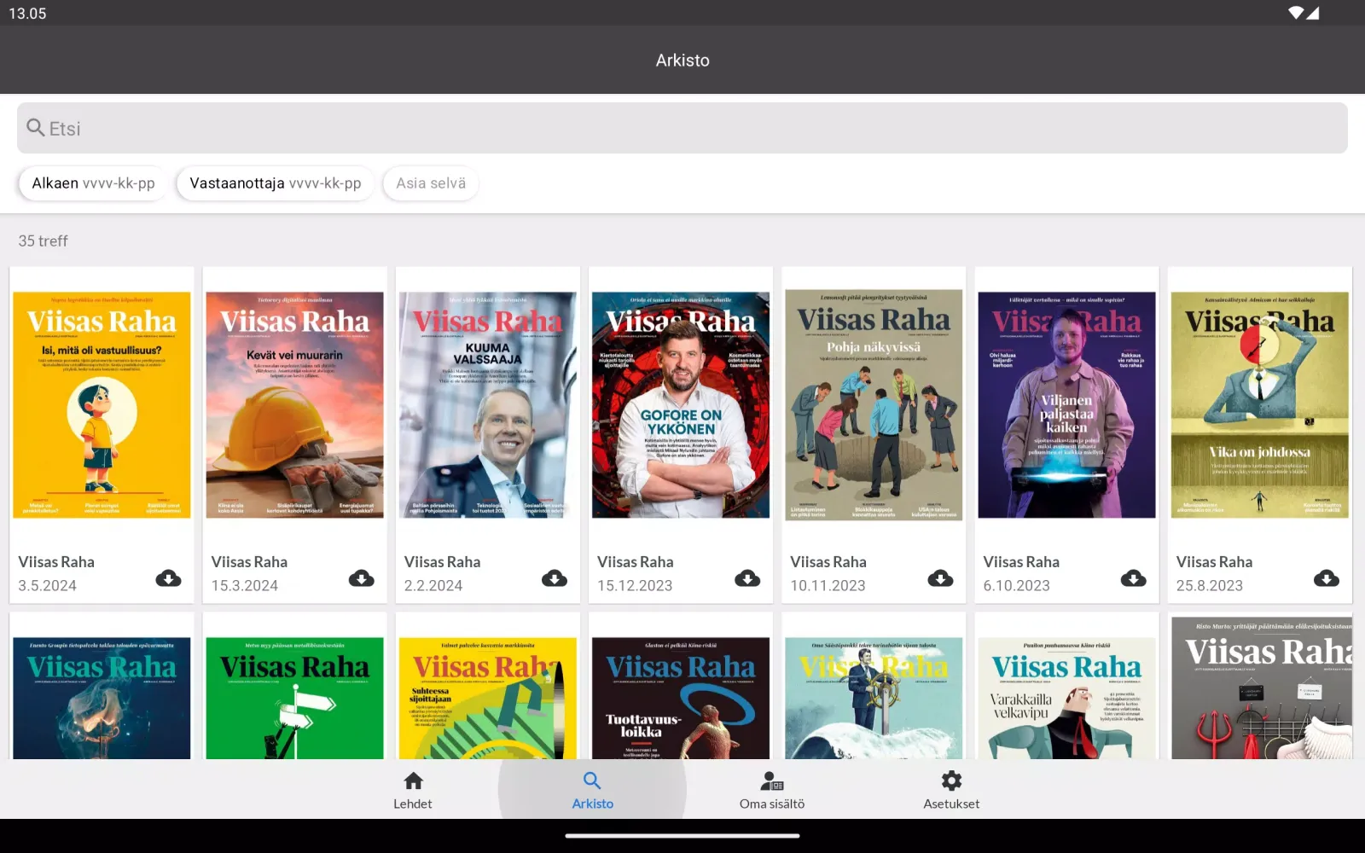Viewport: 1365px width, 853px height.
Task: Click the date 3.5.2024 label
Action: (x=48, y=586)
